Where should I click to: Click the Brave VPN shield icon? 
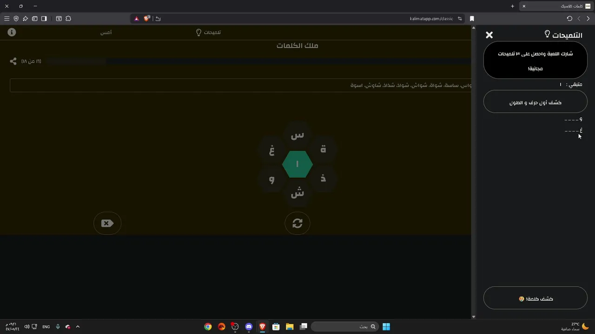[16, 19]
